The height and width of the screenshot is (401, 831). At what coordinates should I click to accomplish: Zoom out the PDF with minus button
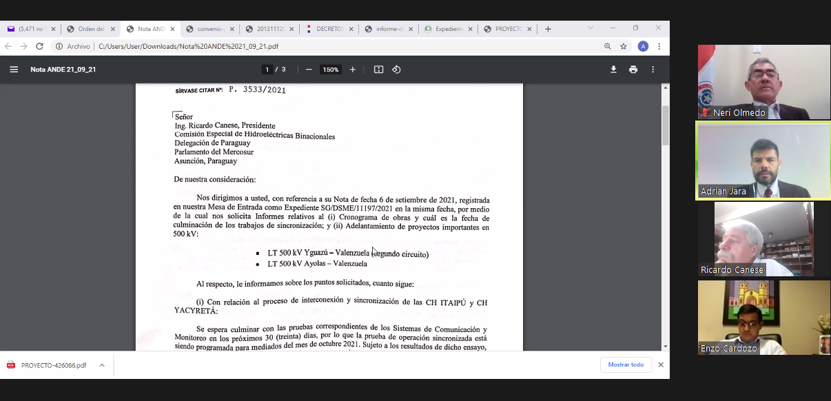309,70
